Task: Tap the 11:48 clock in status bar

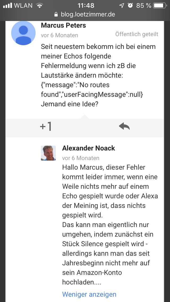Action: coord(86,5)
